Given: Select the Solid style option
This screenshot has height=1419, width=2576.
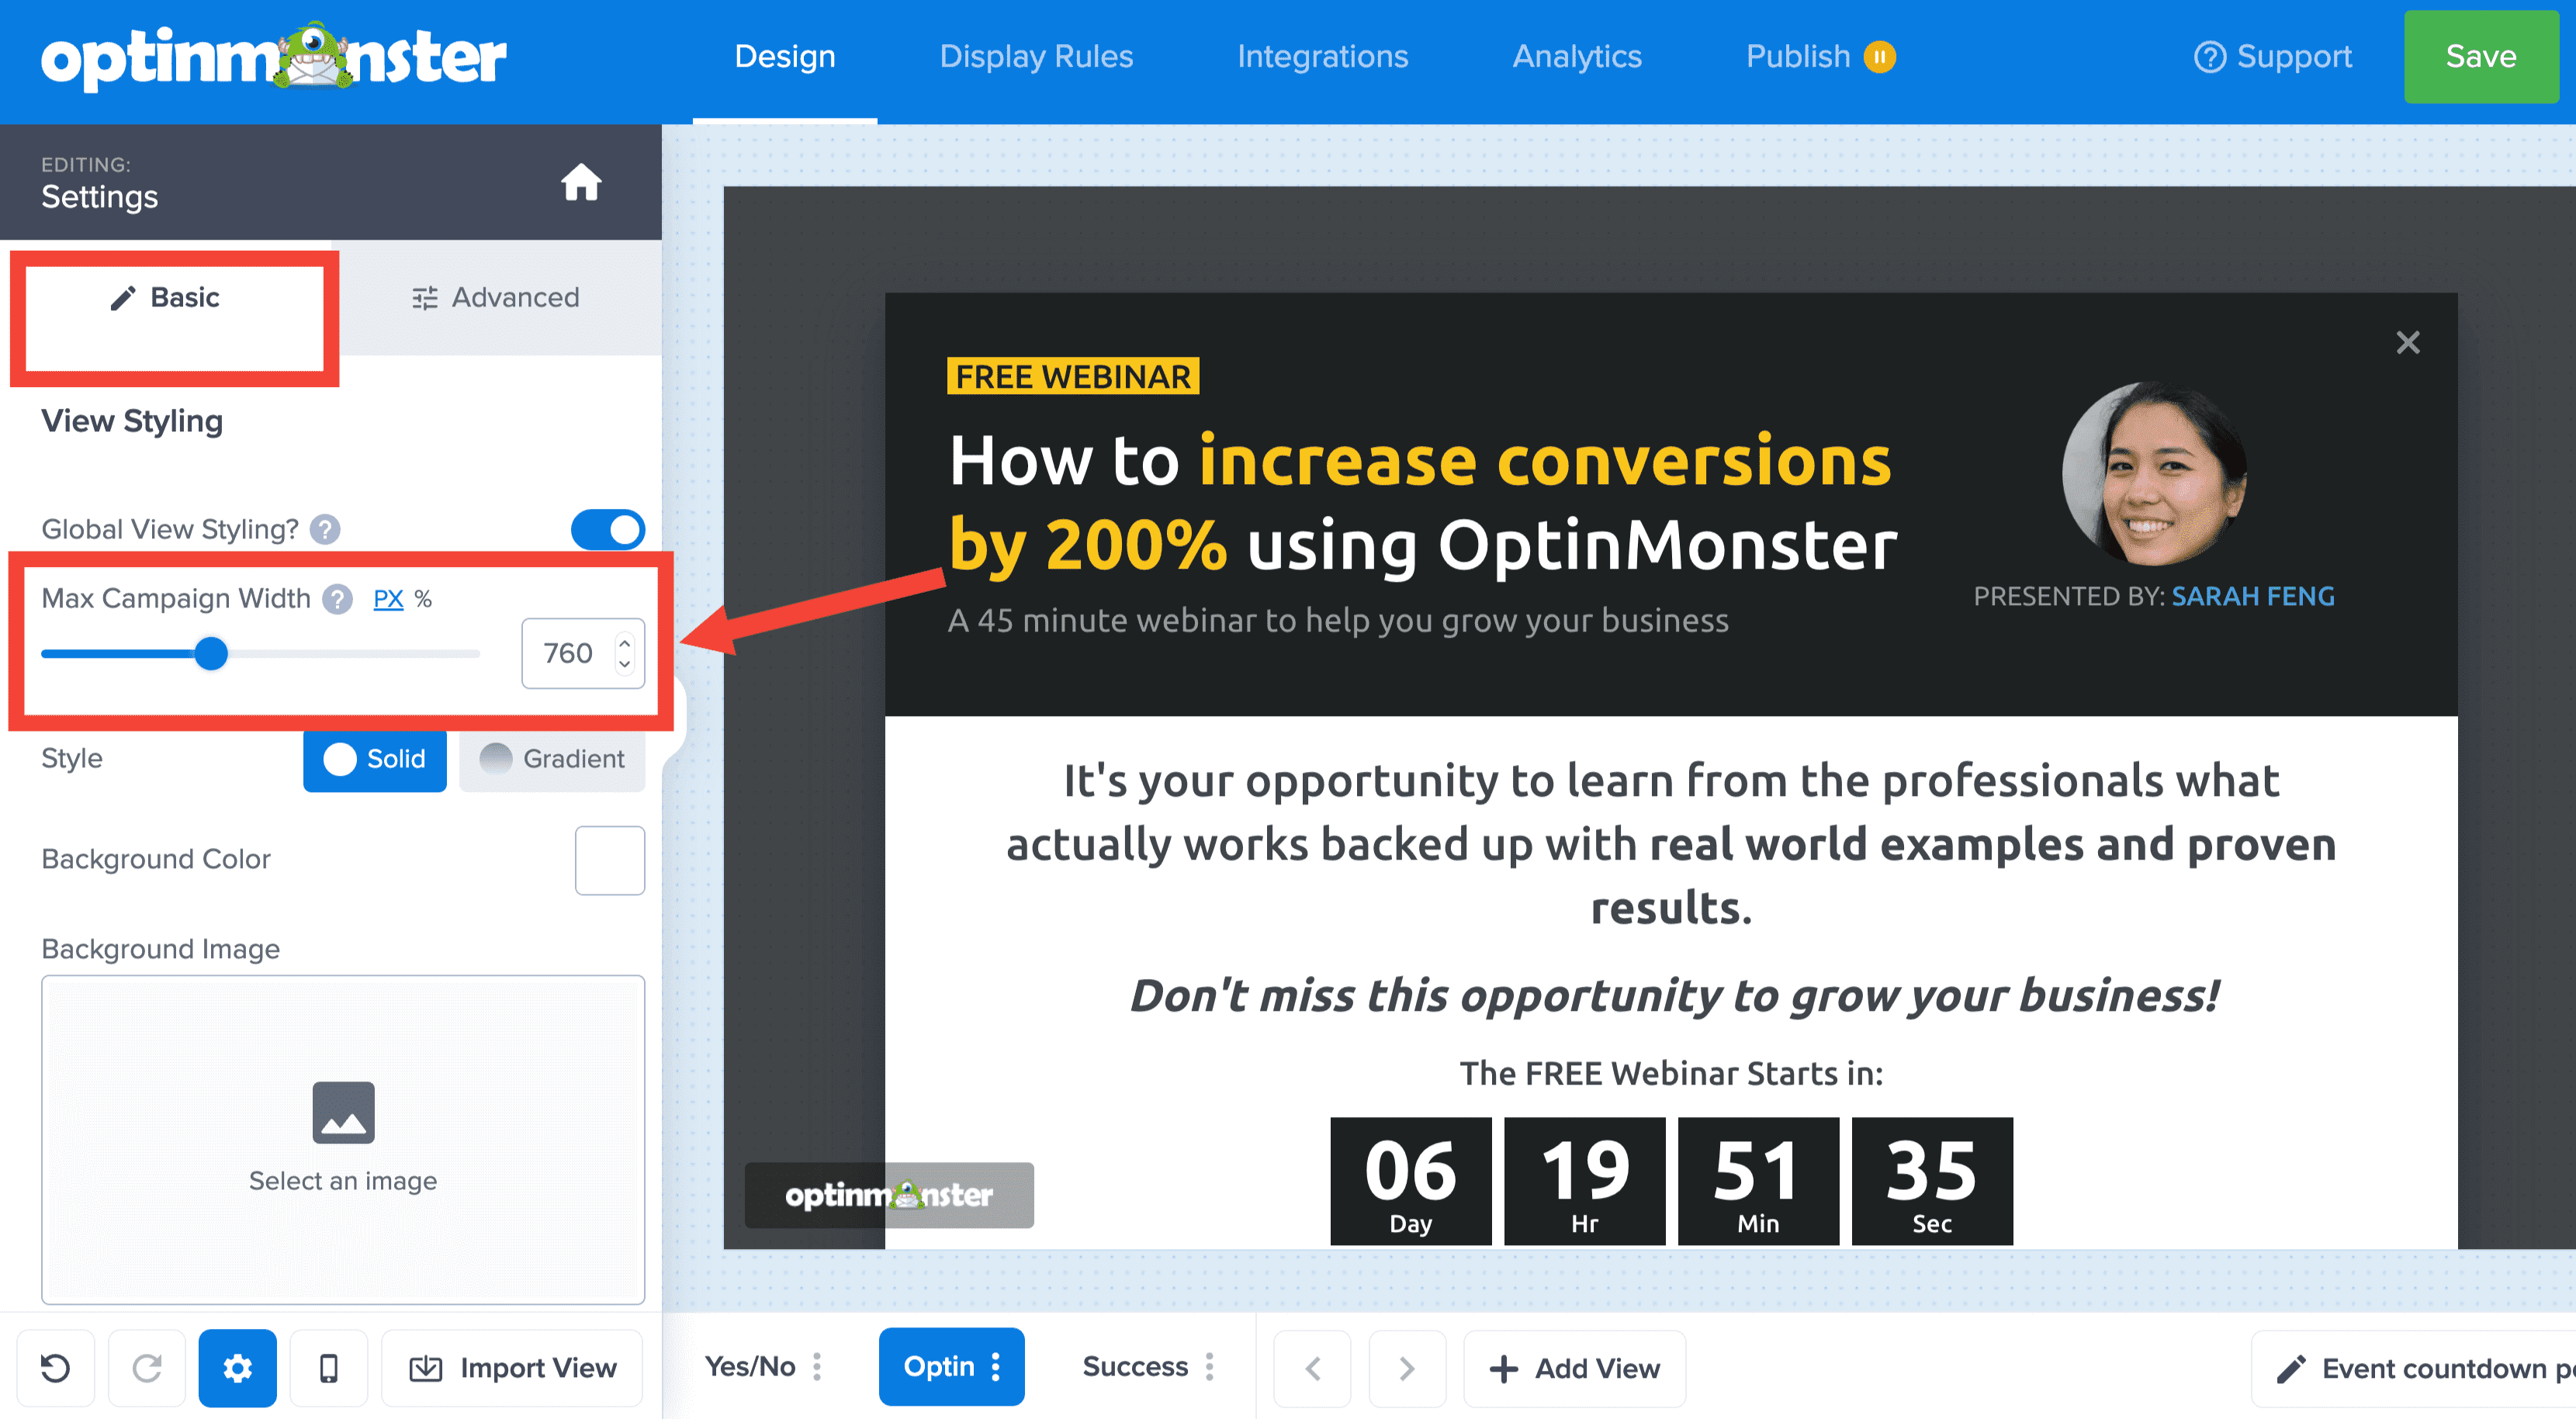Looking at the screenshot, I should point(374,760).
